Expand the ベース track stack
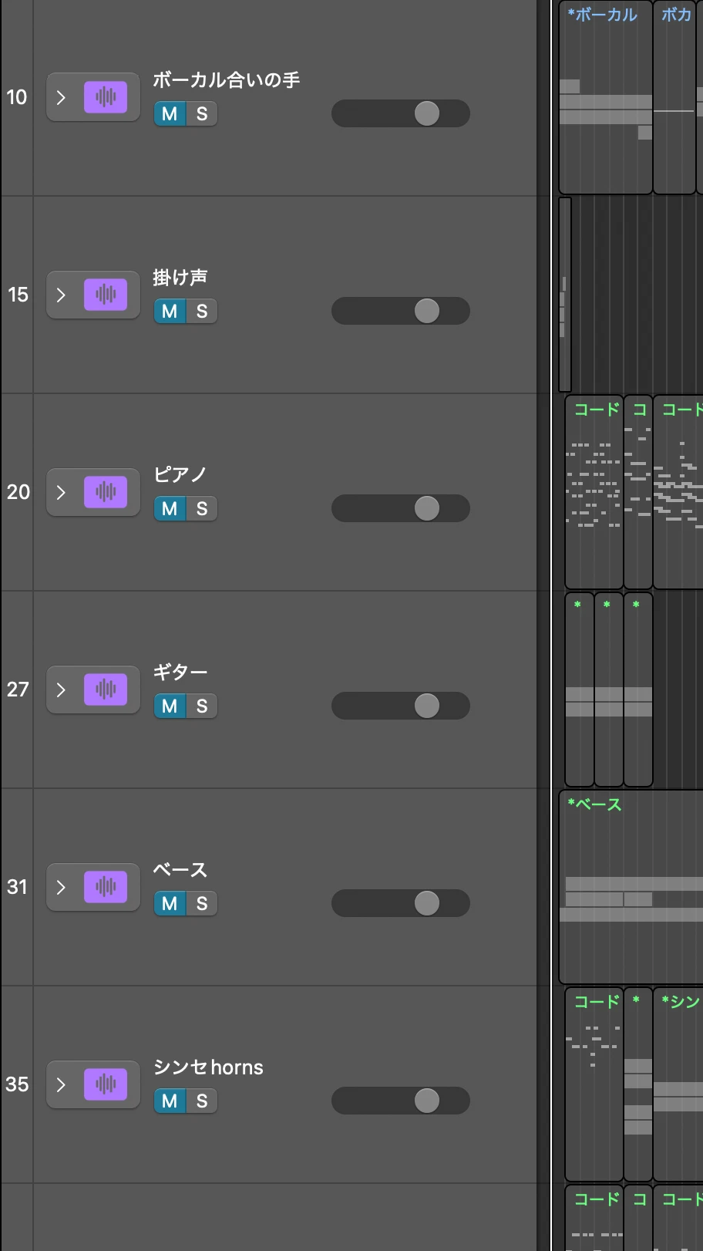The width and height of the screenshot is (703, 1251). (62, 887)
